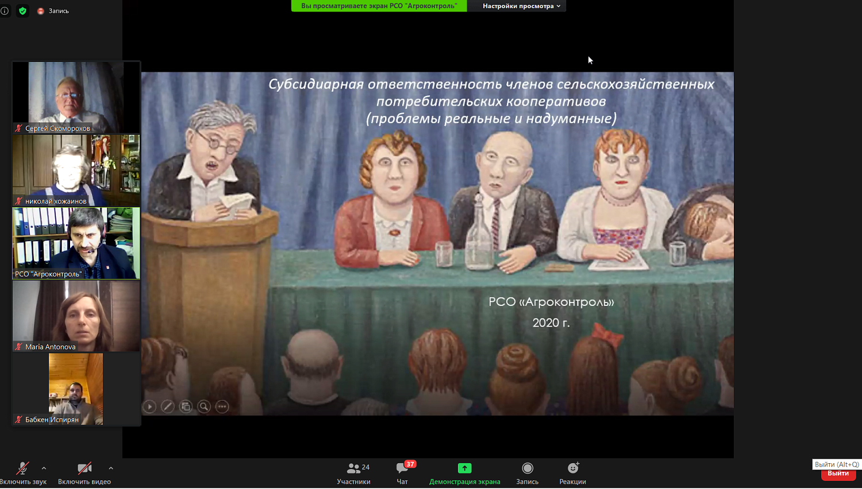
Task: Click the unread chat badge showing 37
Action: click(410, 464)
